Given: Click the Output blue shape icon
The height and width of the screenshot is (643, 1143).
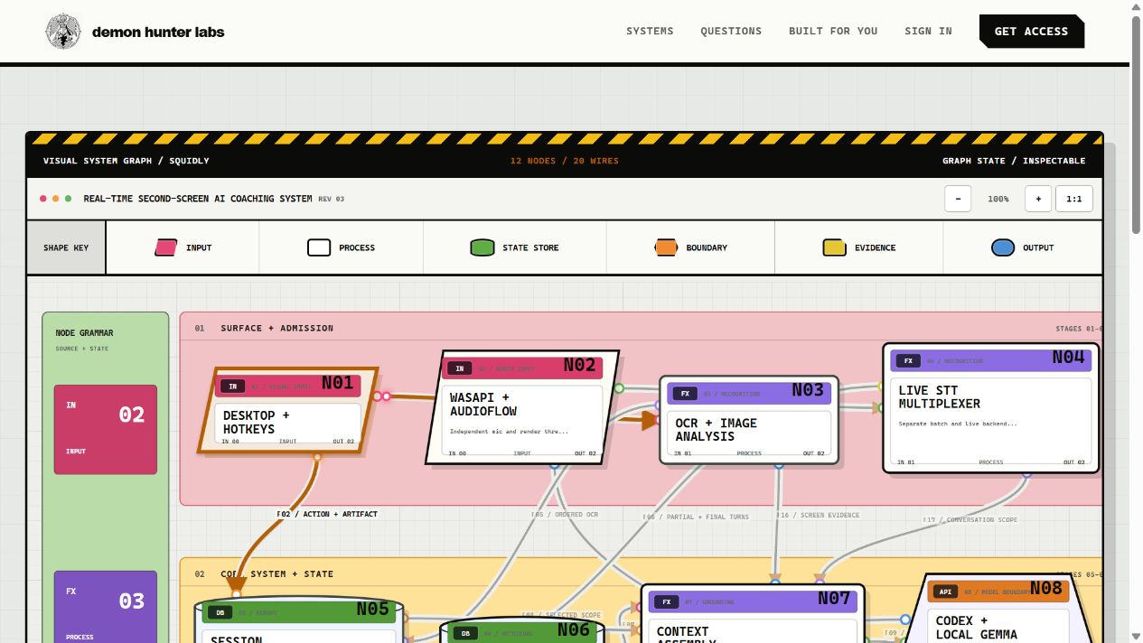Looking at the screenshot, I should (x=1003, y=247).
